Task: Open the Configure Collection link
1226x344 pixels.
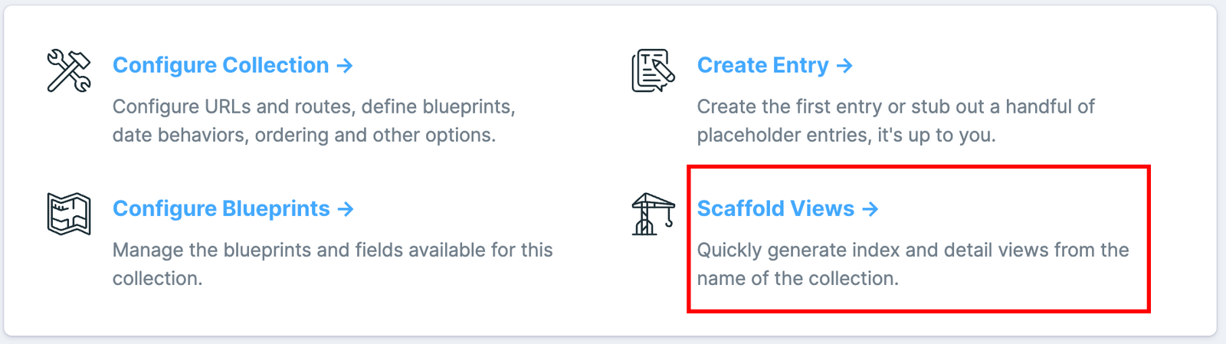Action: pyautogui.click(x=221, y=66)
